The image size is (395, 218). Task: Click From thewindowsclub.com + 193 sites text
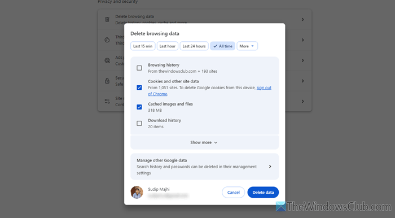(182, 71)
